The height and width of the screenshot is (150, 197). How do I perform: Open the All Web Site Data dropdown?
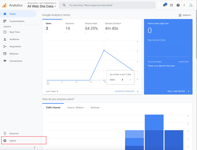tap(42, 6)
